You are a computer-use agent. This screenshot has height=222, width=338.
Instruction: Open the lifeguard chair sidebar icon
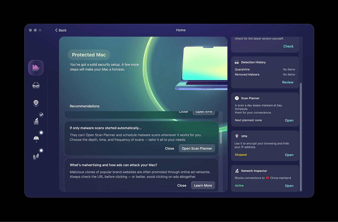click(36, 122)
